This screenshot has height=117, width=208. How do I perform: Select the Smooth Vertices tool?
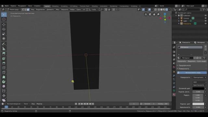coord(4,86)
